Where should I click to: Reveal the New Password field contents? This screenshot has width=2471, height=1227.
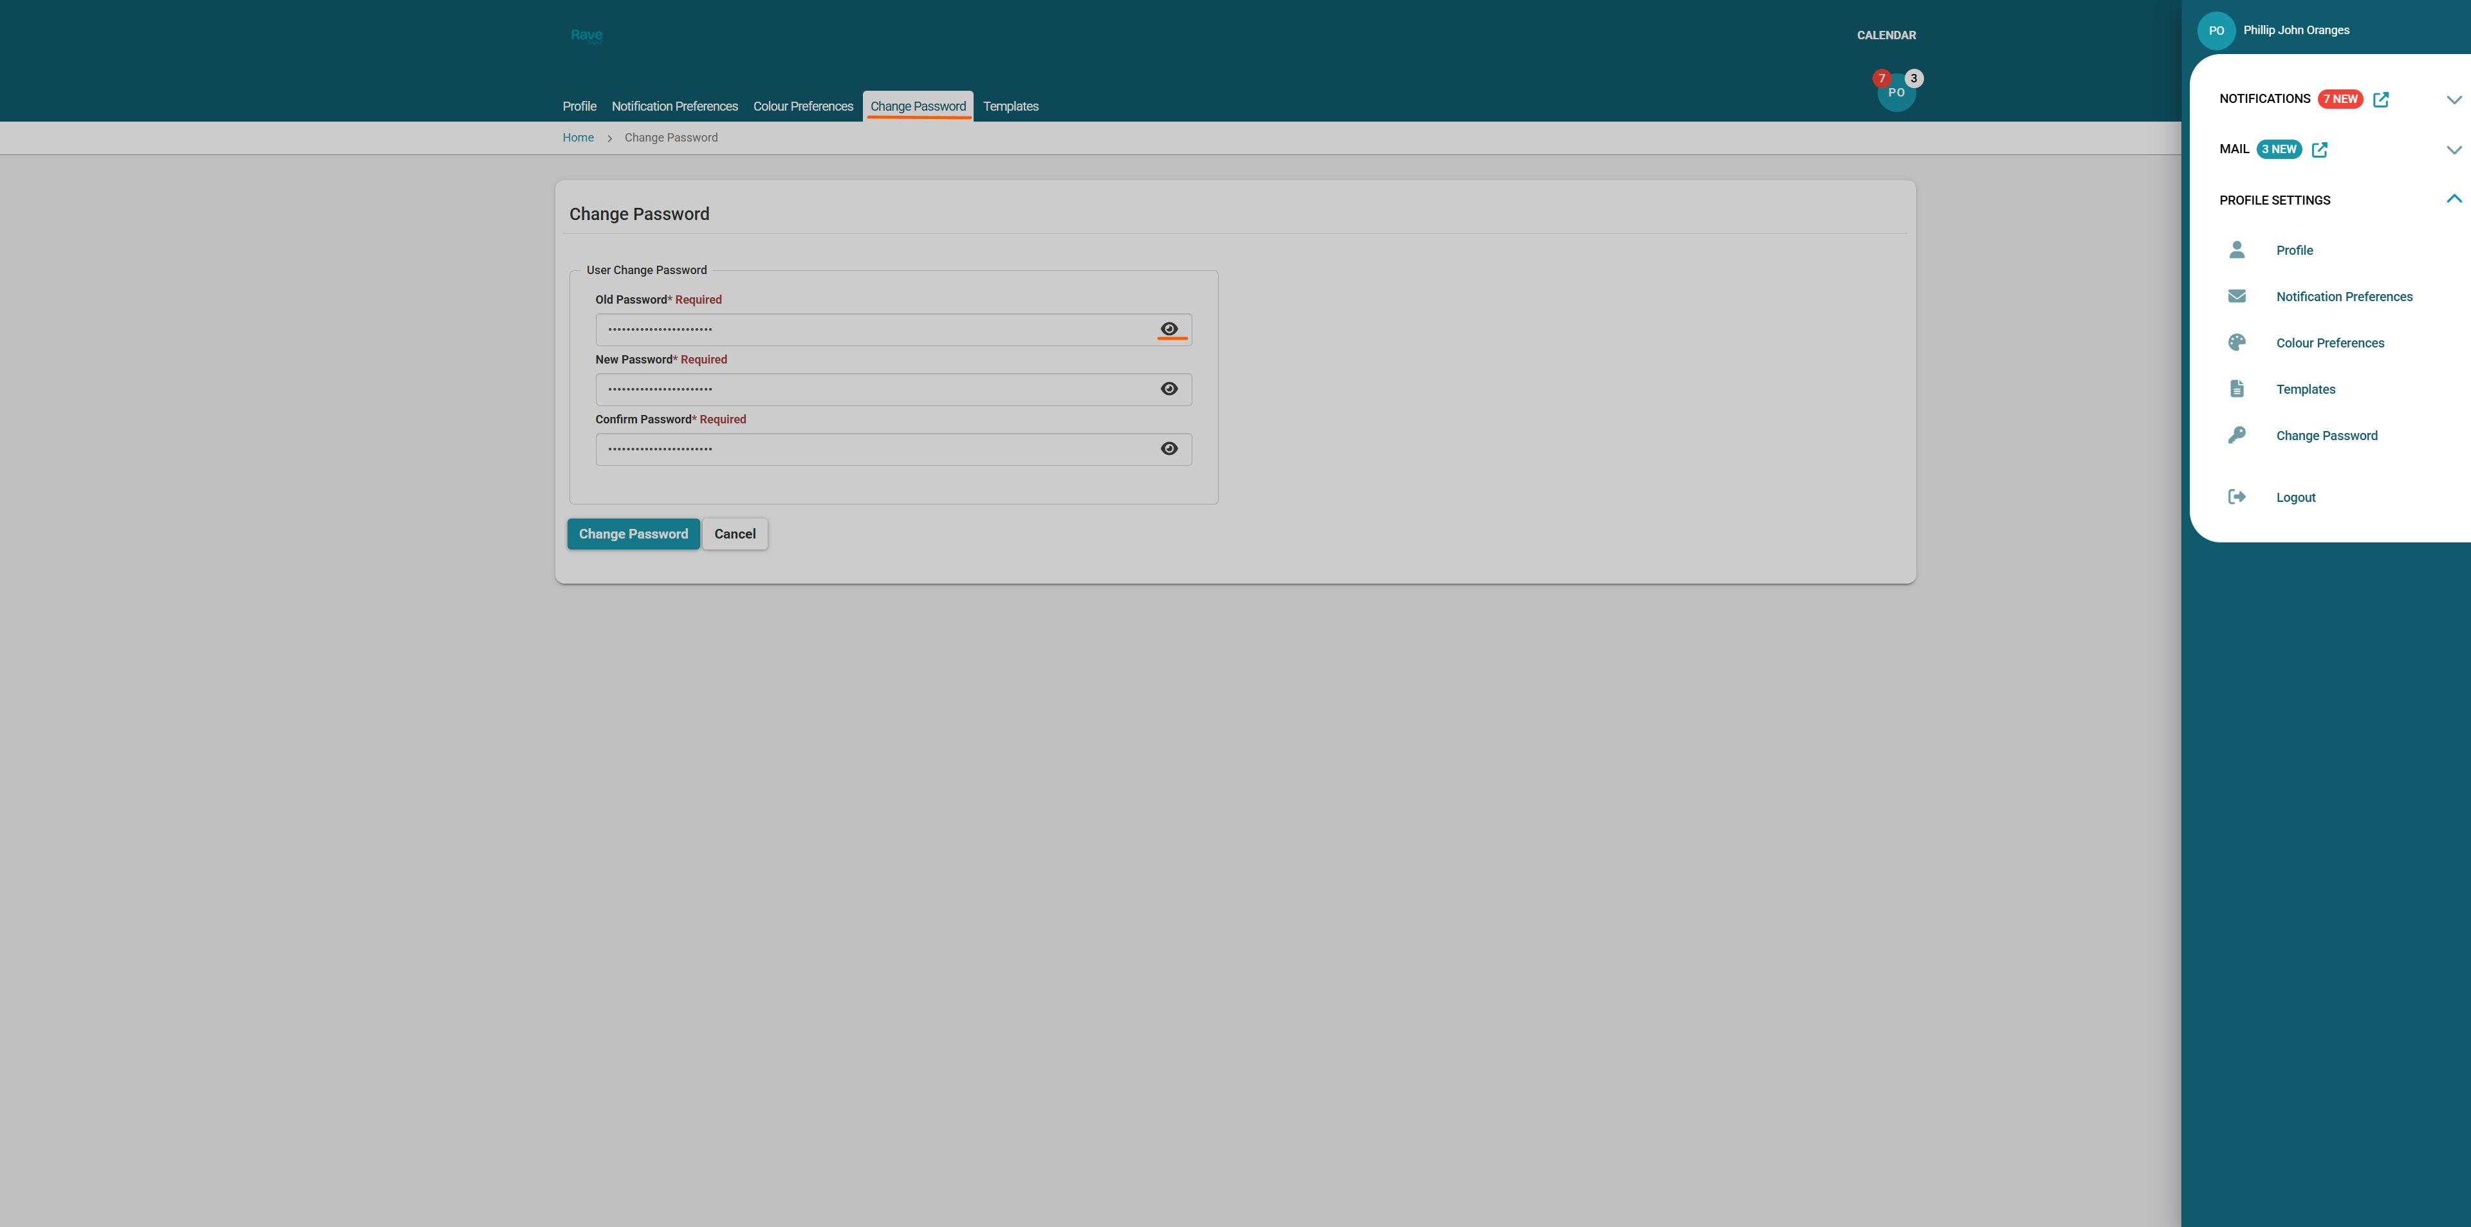[1169, 389]
